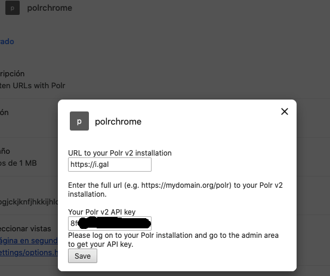Click the polrchrome icon in the dialog header
Image resolution: width=330 pixels, height=276 pixels.
tap(79, 121)
